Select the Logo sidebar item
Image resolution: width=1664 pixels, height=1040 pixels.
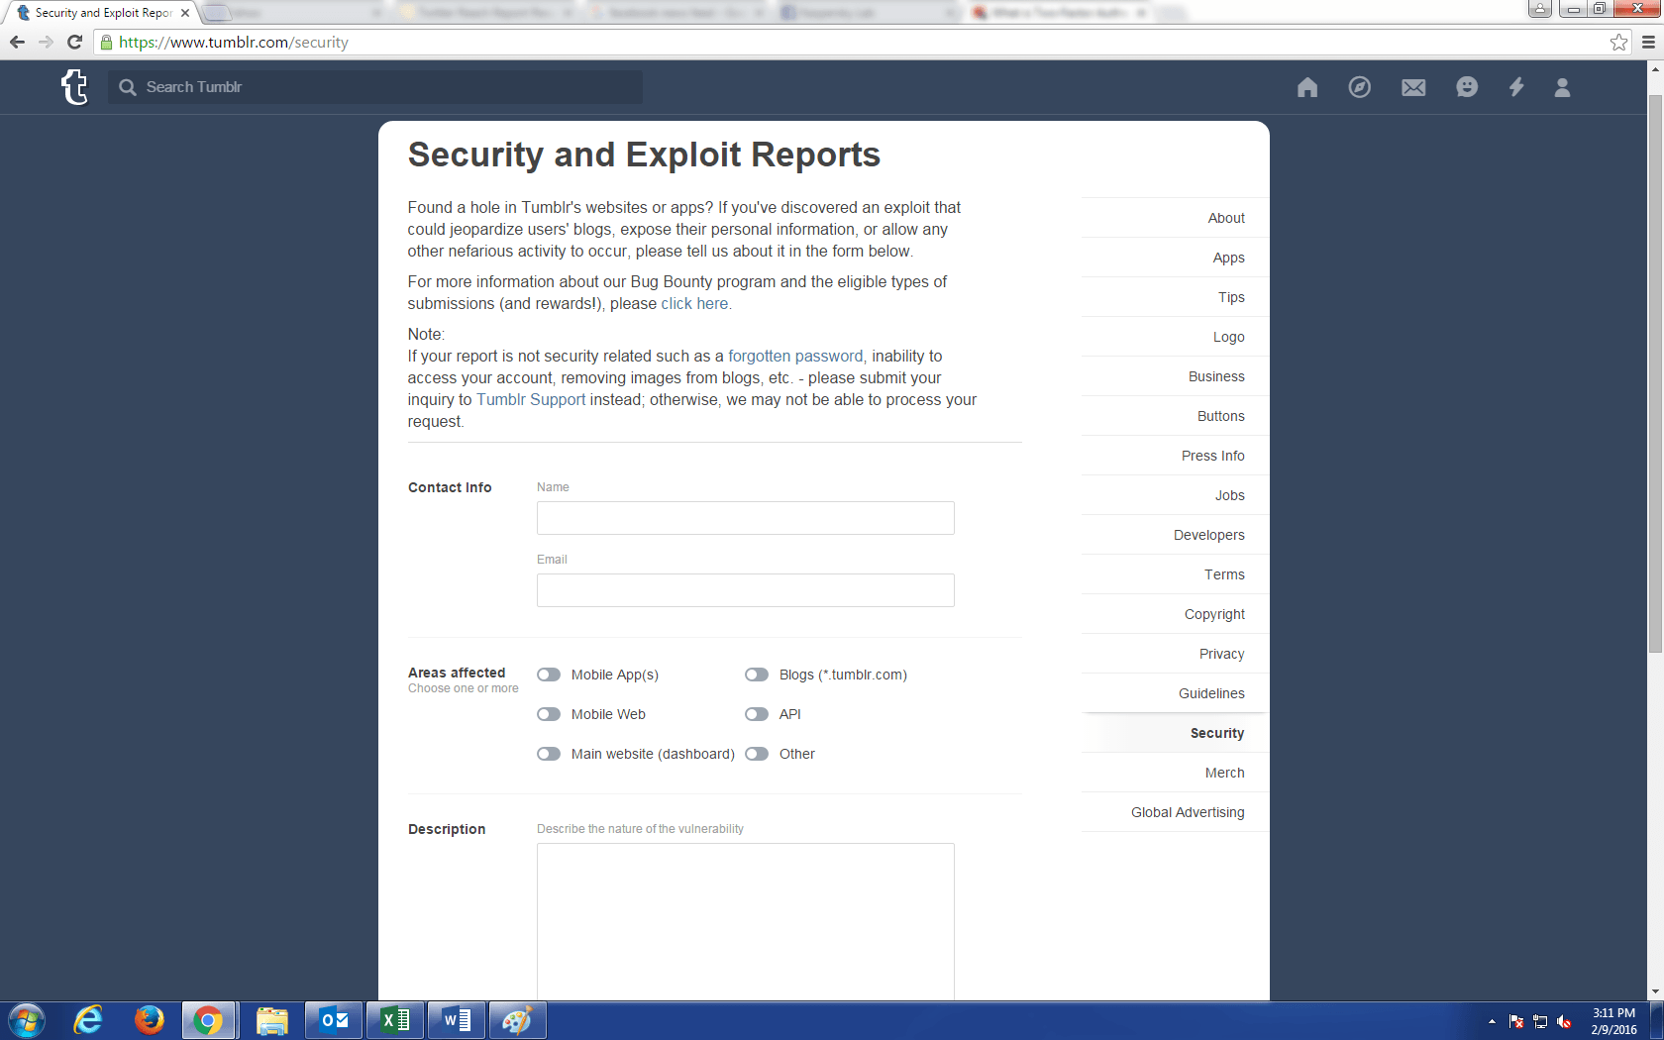click(x=1175, y=337)
